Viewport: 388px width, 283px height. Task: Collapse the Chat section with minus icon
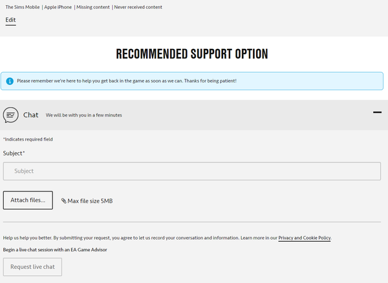(377, 112)
